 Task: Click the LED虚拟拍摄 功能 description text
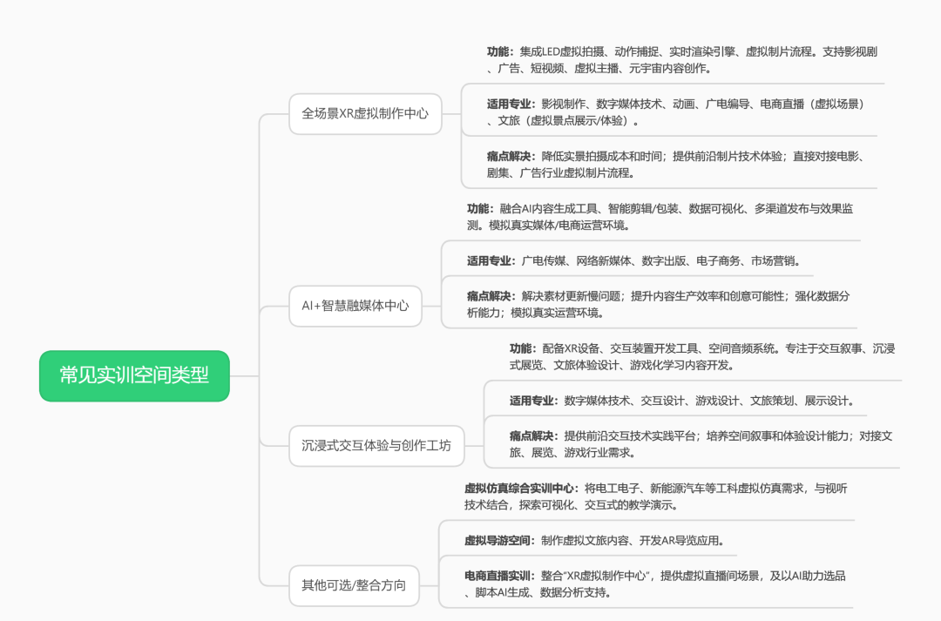[681, 60]
